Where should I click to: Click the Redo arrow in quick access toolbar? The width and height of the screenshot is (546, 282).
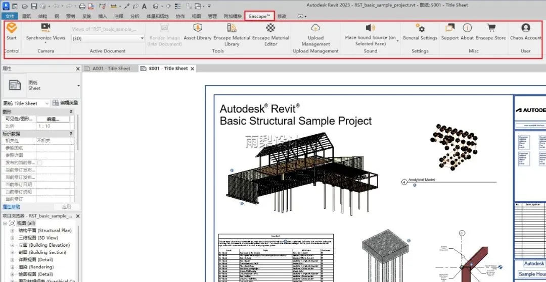pos(69,6)
